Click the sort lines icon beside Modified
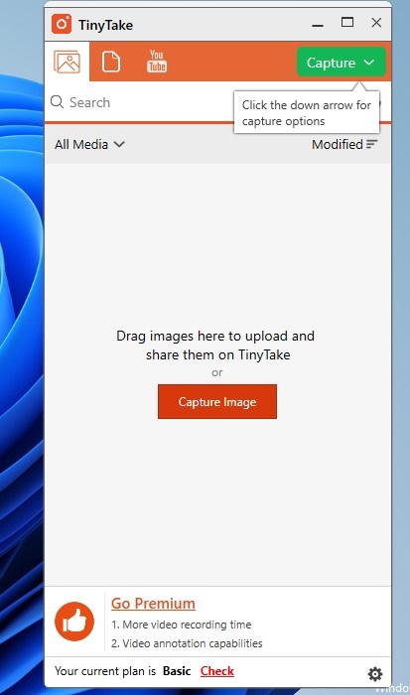 pyautogui.click(x=372, y=144)
